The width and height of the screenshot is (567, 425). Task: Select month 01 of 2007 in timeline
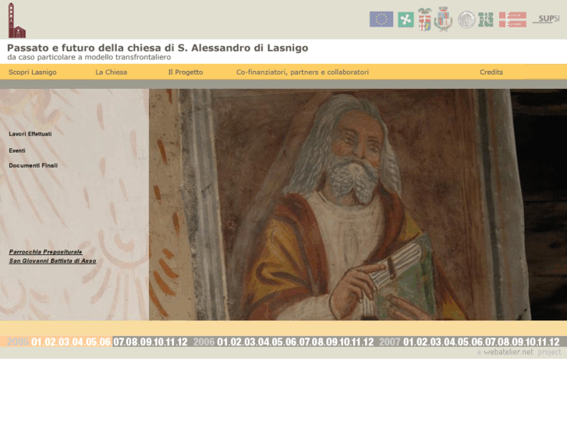409,342
